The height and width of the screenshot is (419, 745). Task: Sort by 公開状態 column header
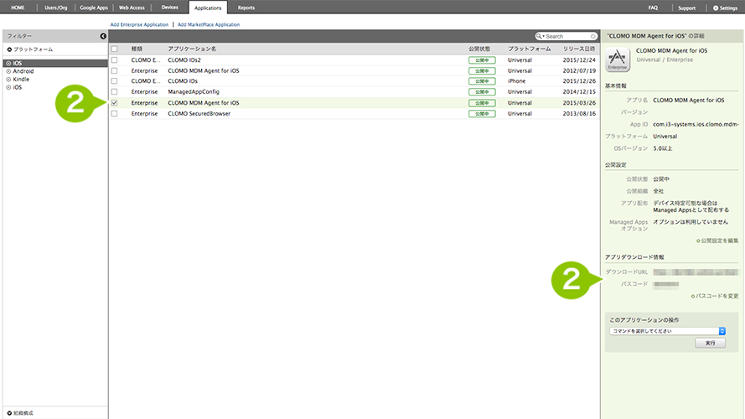coord(479,49)
